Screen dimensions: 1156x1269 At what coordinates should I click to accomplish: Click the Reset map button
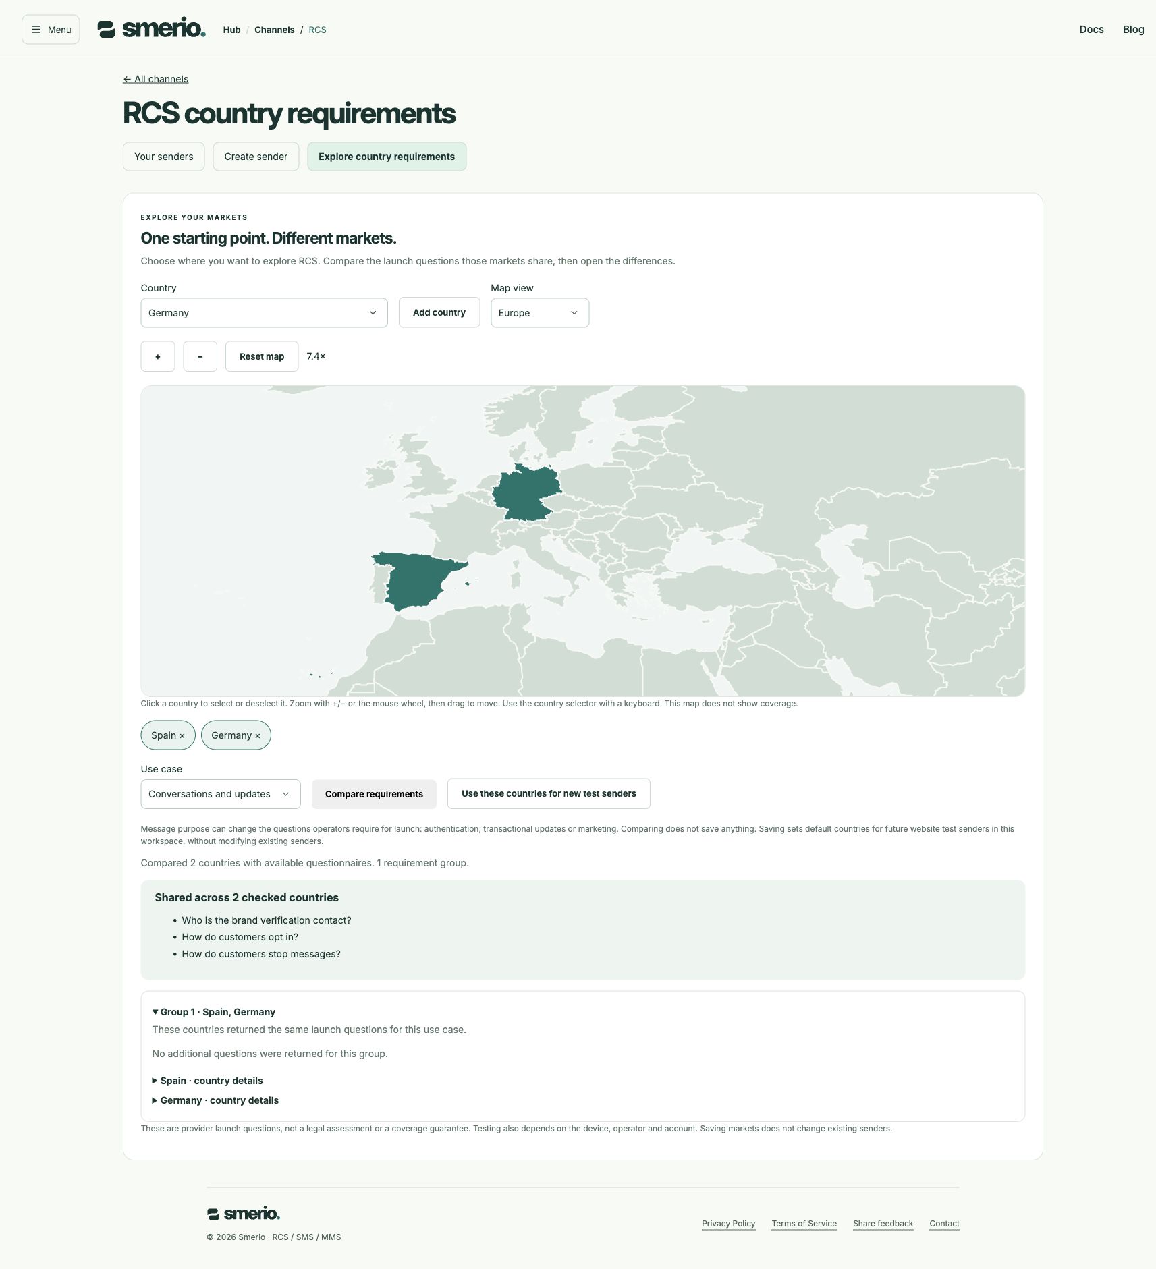(262, 356)
